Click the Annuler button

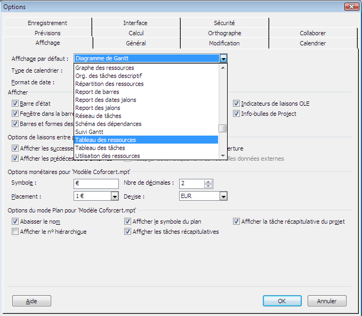tap(326, 301)
